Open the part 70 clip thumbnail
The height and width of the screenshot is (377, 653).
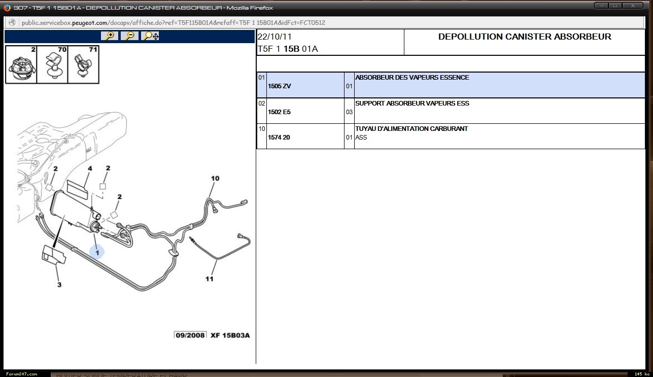53,64
